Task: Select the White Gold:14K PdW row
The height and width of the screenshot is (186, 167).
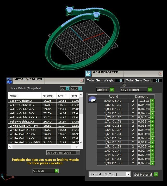Action: click(x=43, y=142)
